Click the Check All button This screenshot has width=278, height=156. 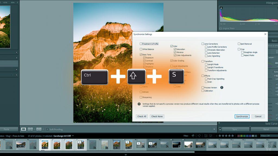coord(142,116)
